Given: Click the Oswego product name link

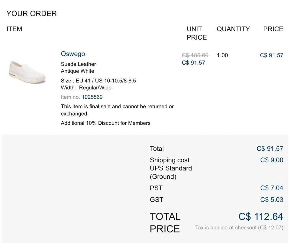Looking at the screenshot, I should 73,54.
